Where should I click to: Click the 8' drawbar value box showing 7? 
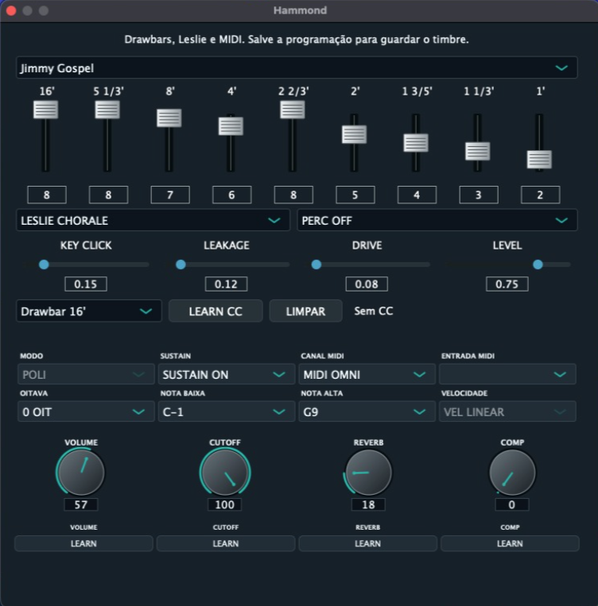[x=170, y=195]
